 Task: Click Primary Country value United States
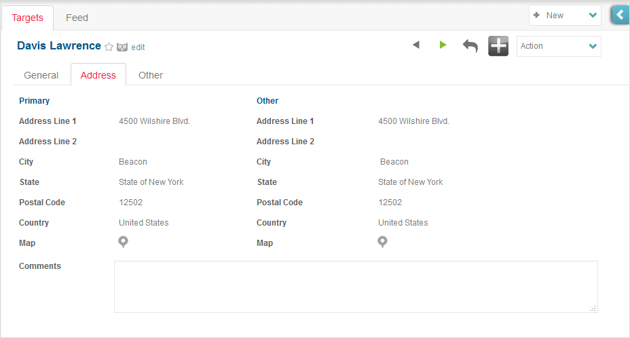point(143,223)
